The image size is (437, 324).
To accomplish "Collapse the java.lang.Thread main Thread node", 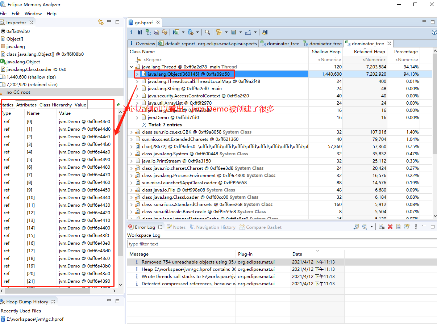I will click(x=131, y=67).
